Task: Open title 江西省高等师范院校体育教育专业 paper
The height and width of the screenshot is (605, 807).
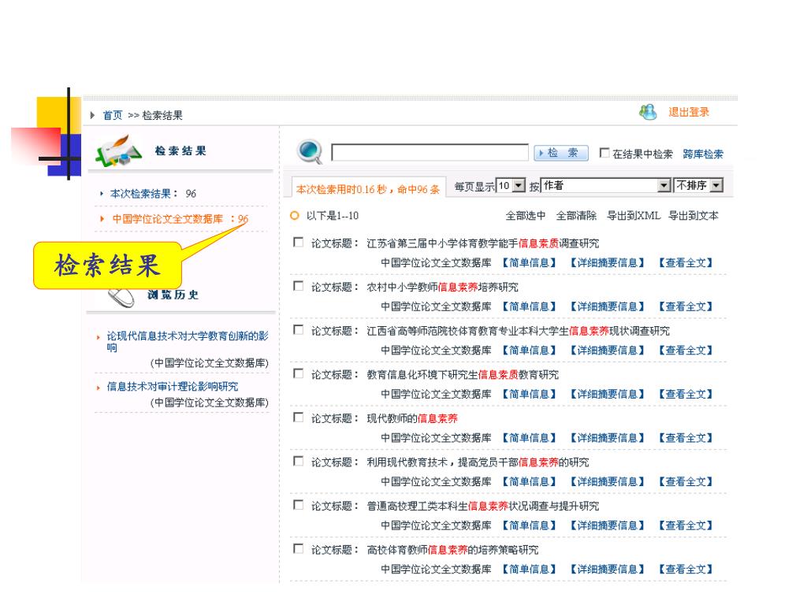Action: tap(519, 331)
